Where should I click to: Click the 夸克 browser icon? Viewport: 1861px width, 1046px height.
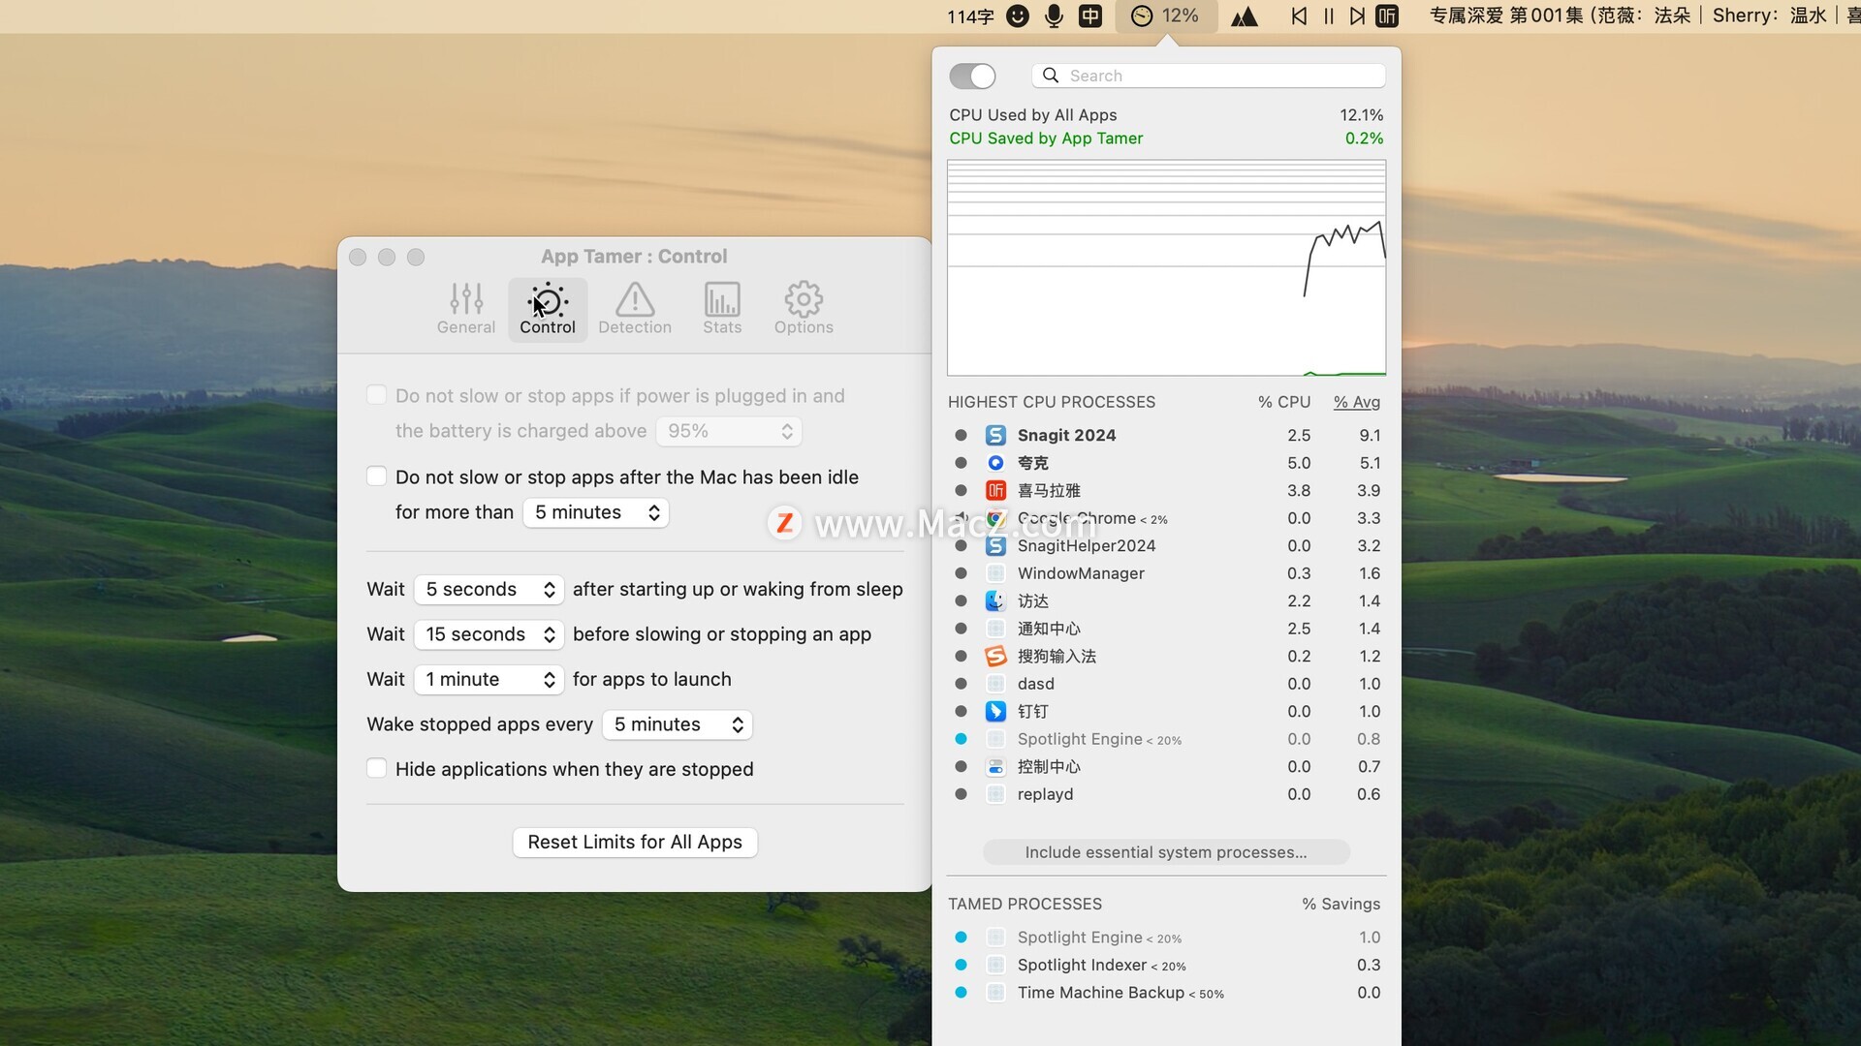pyautogui.click(x=995, y=463)
